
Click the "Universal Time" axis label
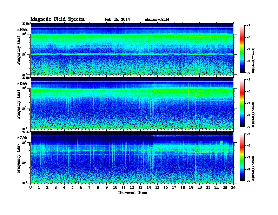(132, 193)
